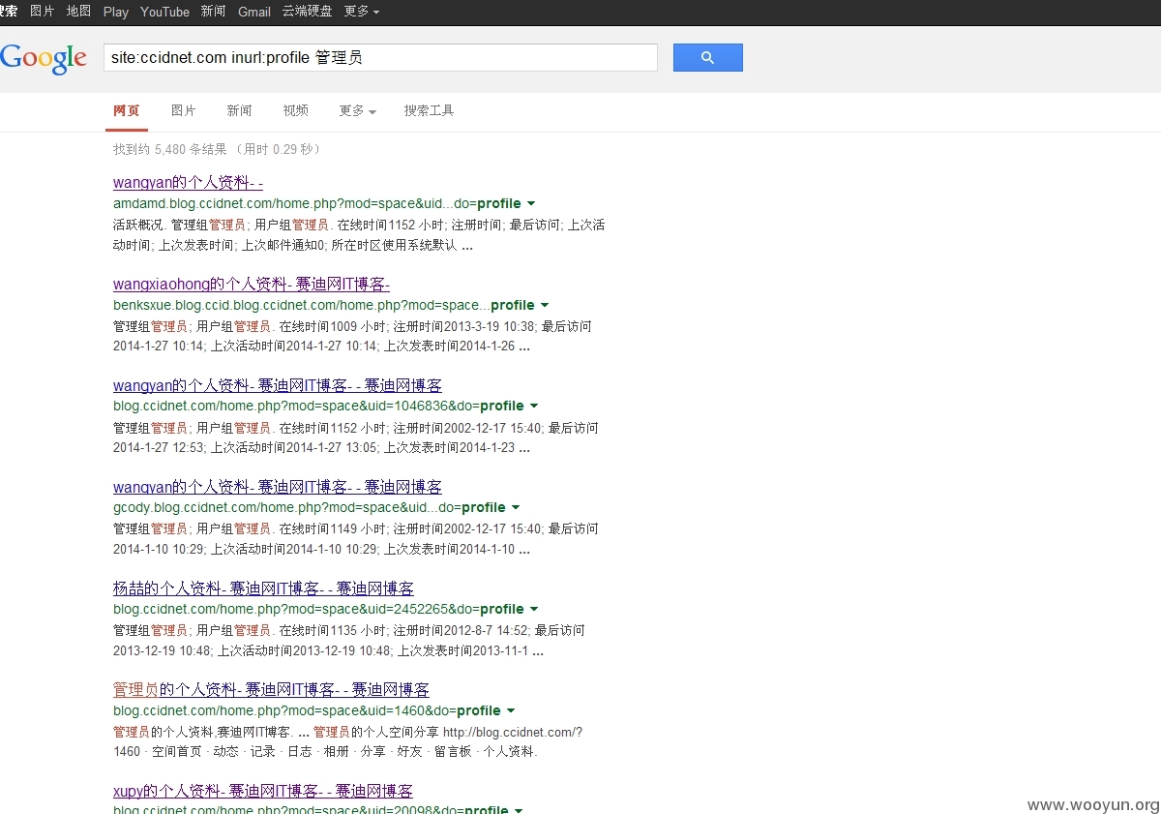The height and width of the screenshot is (814, 1161).
Task: Click result count text '找到约 5,480 条结果'
Action: [x=170, y=149]
